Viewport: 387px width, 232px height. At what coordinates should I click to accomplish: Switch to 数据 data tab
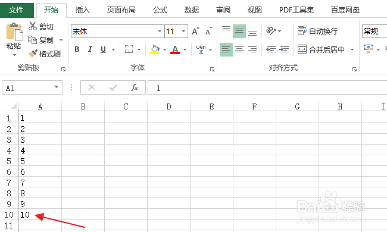click(192, 10)
